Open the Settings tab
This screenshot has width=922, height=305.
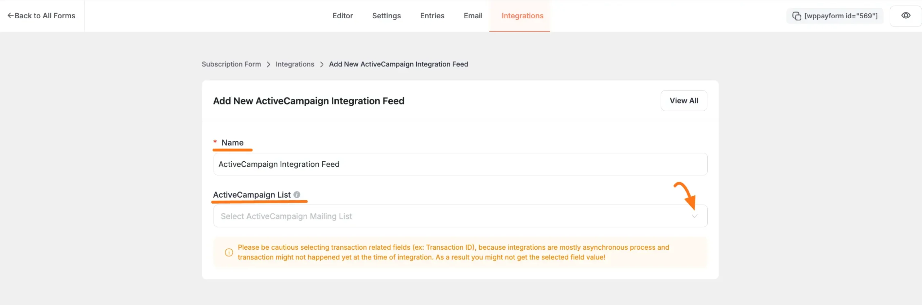pyautogui.click(x=386, y=16)
